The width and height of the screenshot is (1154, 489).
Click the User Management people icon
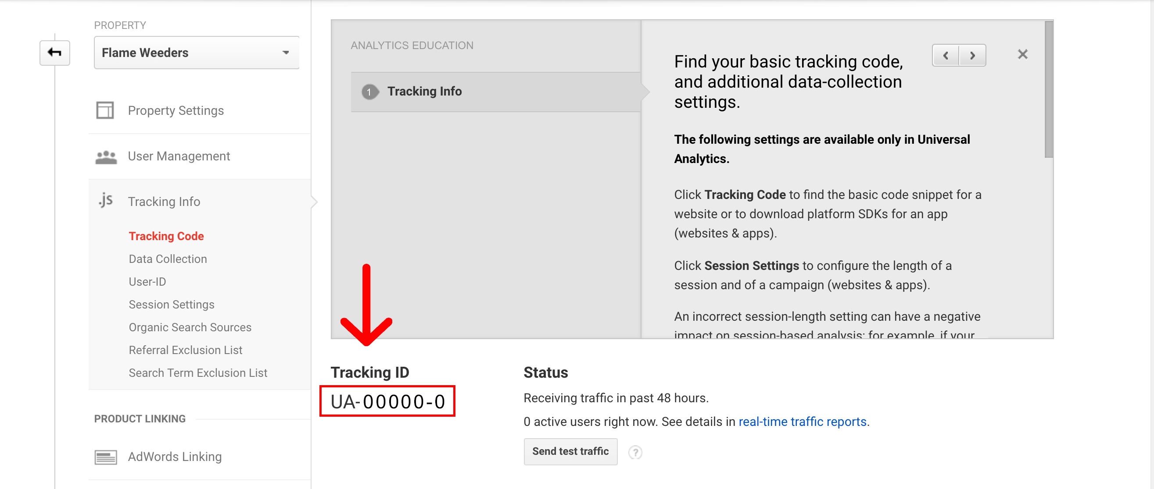click(x=106, y=156)
